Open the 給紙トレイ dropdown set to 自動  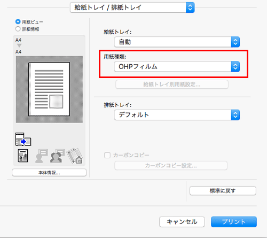tap(177, 42)
